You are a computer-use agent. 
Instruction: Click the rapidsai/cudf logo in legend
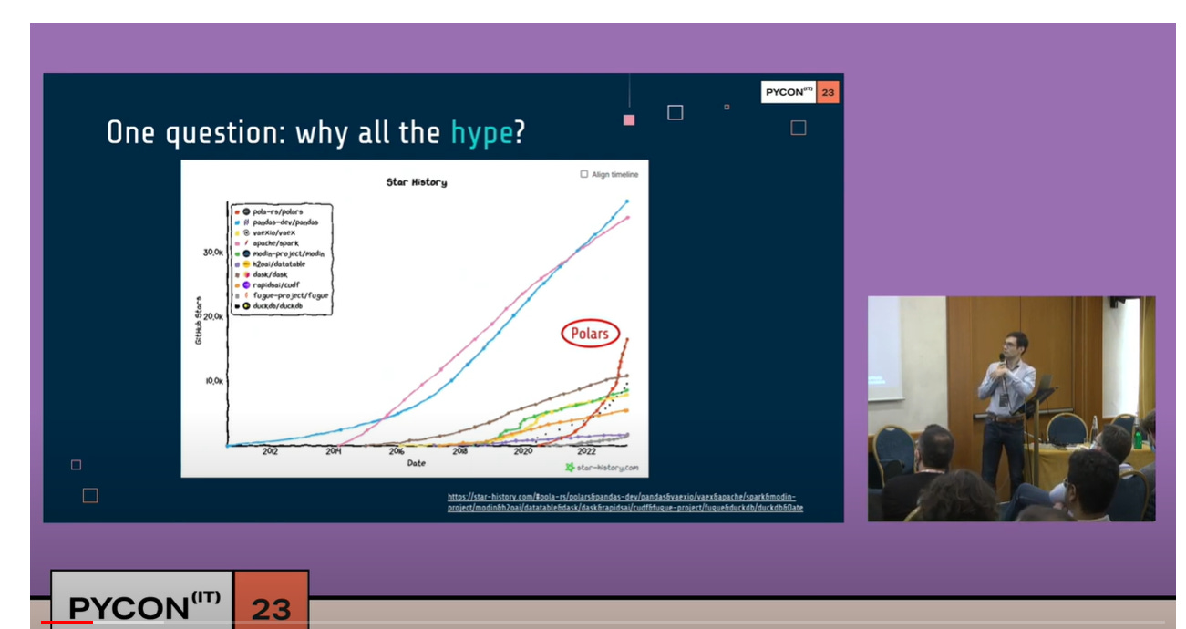[246, 284]
